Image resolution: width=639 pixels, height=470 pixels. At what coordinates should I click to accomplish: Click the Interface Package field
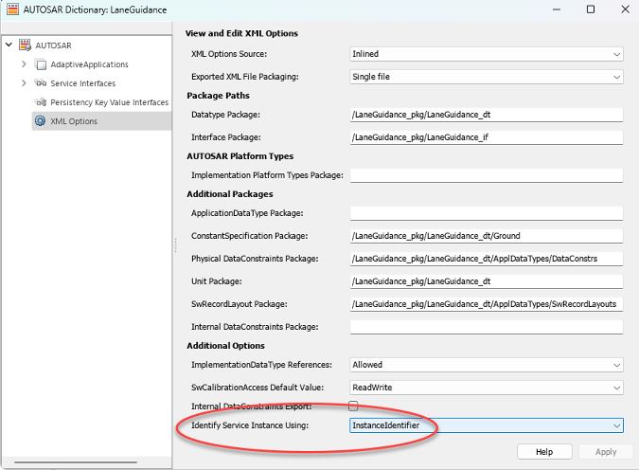(487, 137)
